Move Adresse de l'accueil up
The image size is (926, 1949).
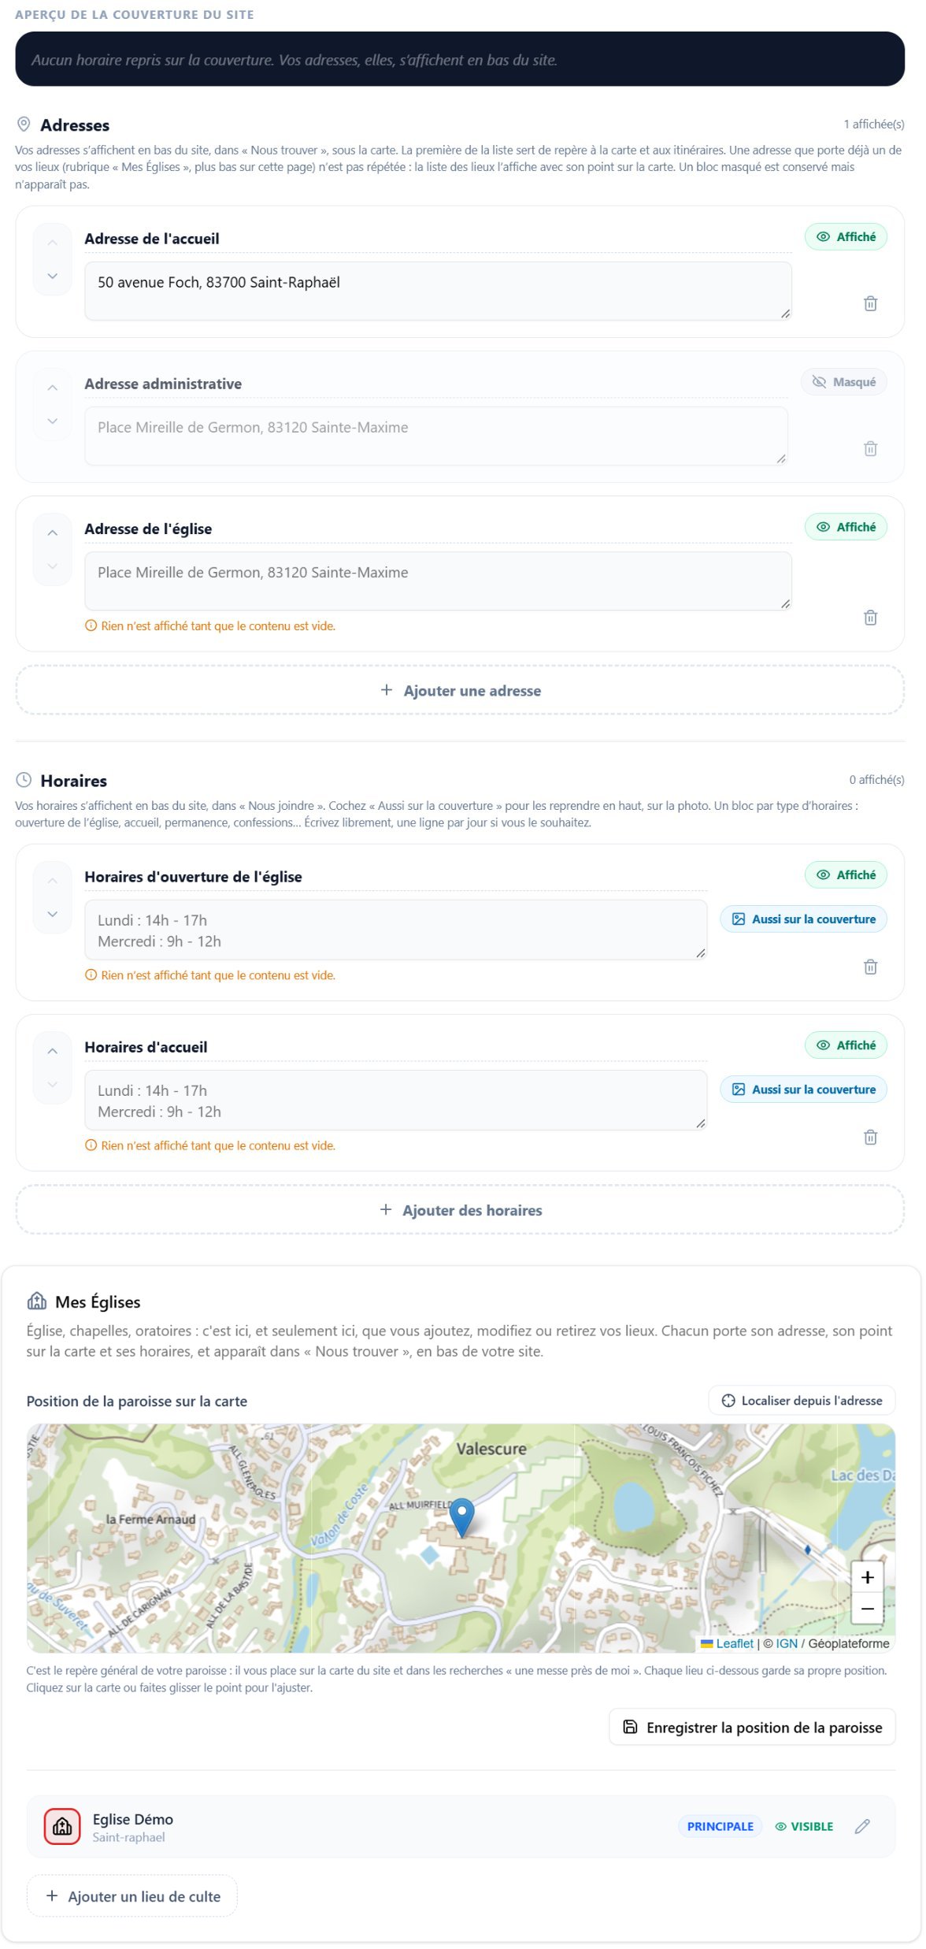pyautogui.click(x=53, y=243)
